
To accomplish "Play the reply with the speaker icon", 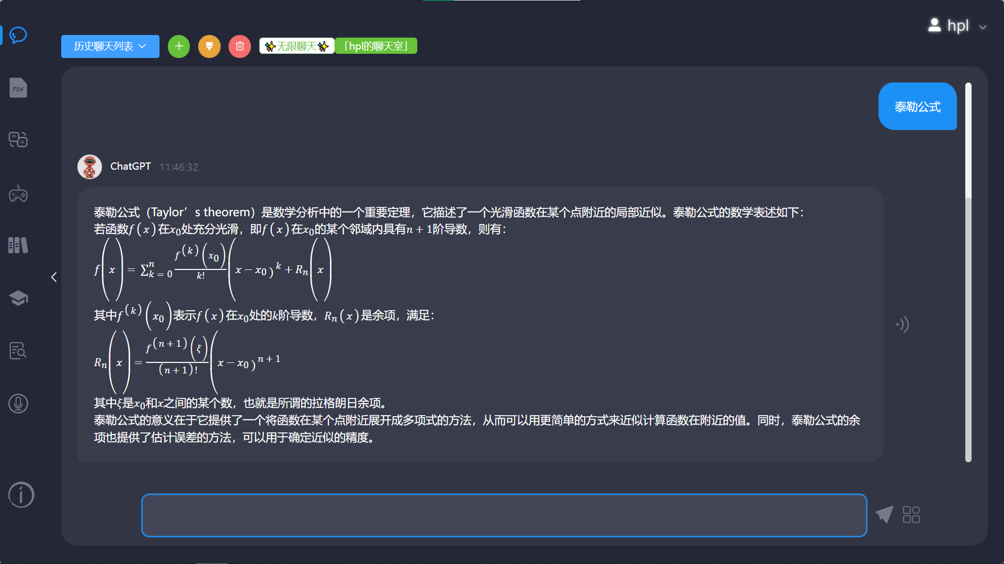I will [903, 325].
